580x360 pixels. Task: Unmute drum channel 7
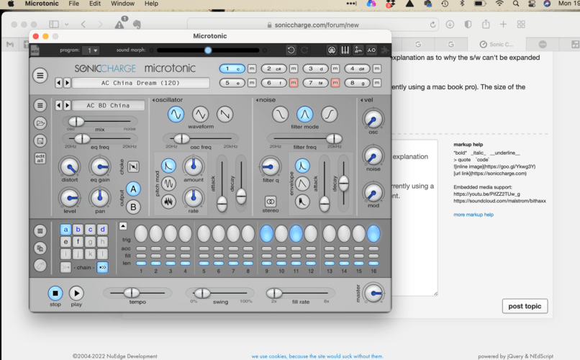[335, 83]
